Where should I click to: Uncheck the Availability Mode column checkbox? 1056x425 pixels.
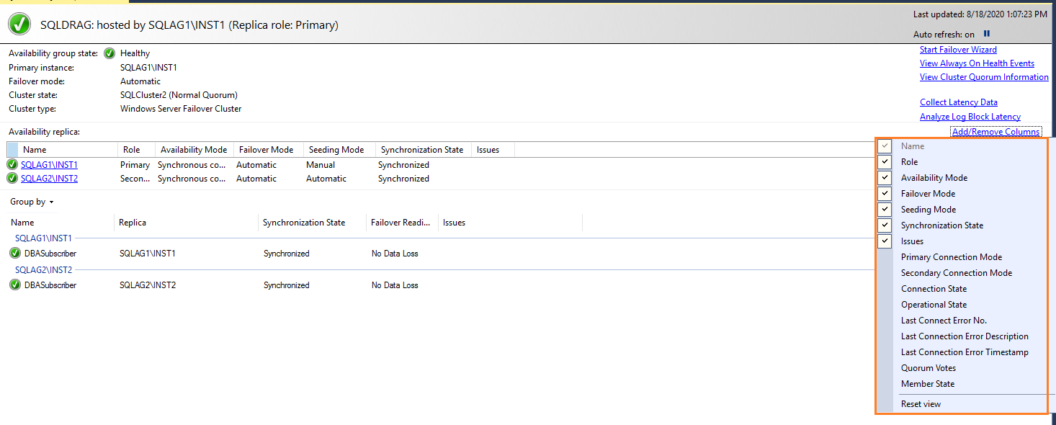click(885, 178)
